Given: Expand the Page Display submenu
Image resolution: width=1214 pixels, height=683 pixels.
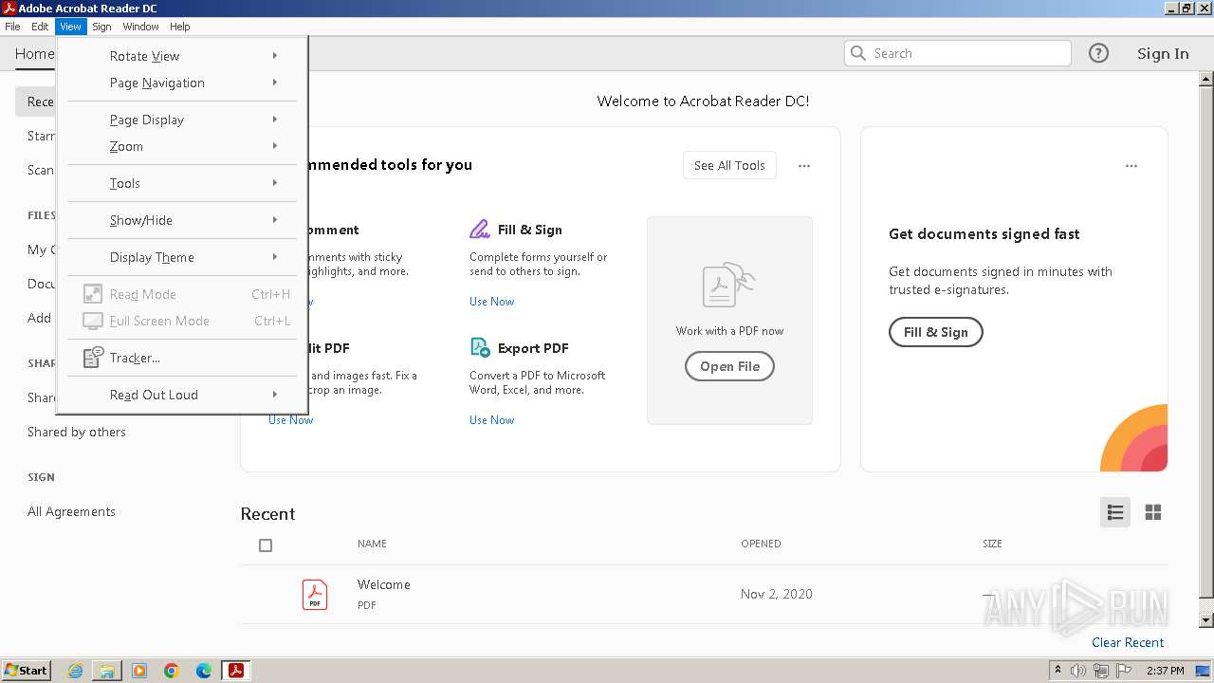Looking at the screenshot, I should click(x=181, y=120).
